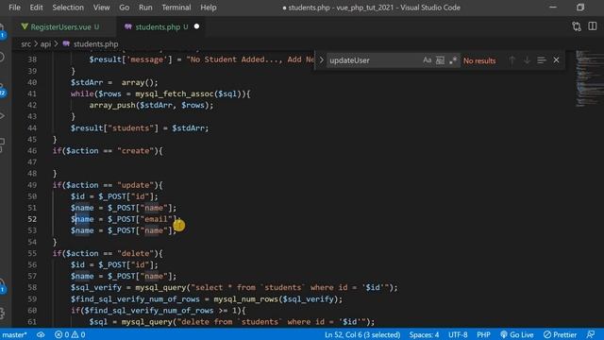The width and height of the screenshot is (604, 340).
Task: Open the Go menu
Action: click(124, 8)
